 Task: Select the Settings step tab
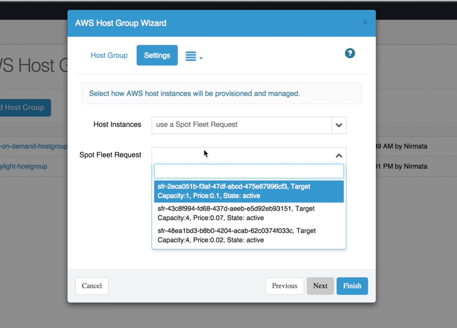[157, 55]
